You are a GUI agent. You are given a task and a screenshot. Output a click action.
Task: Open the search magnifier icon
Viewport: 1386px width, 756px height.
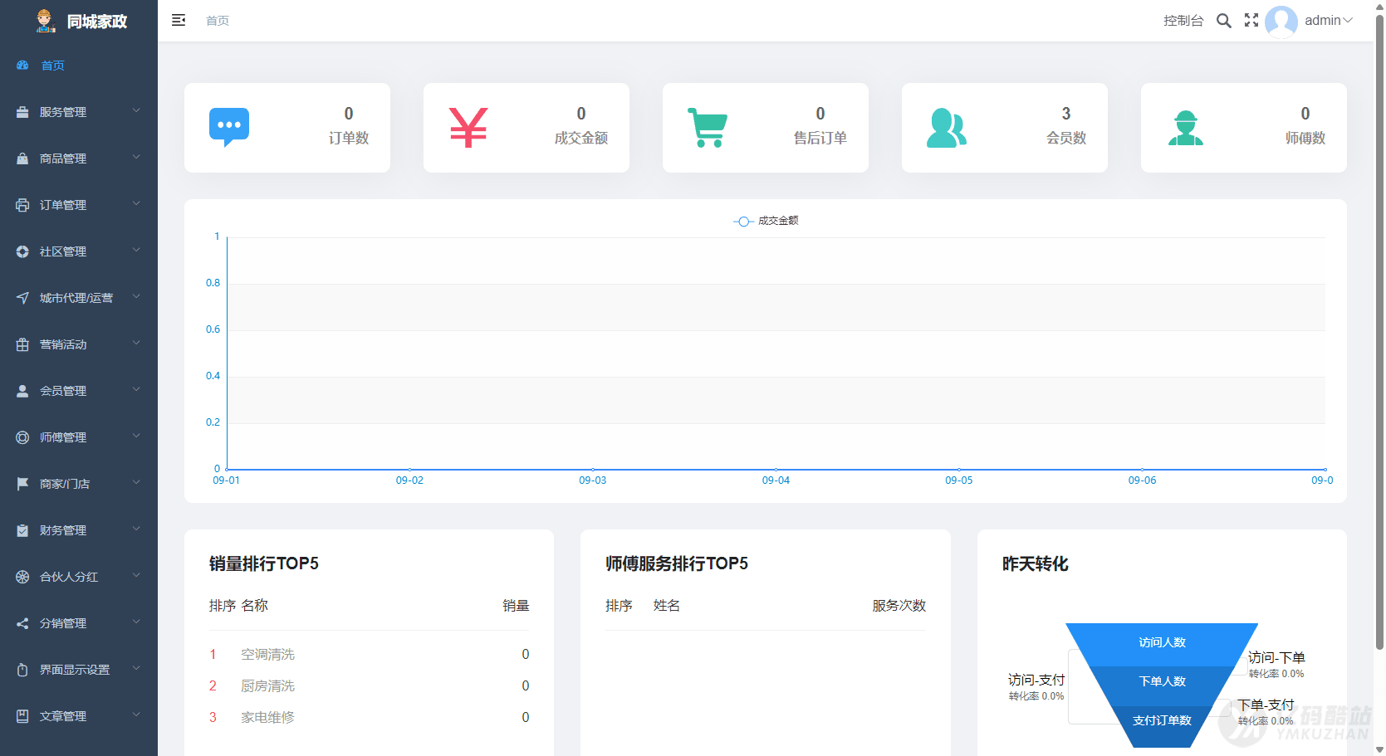pos(1224,21)
